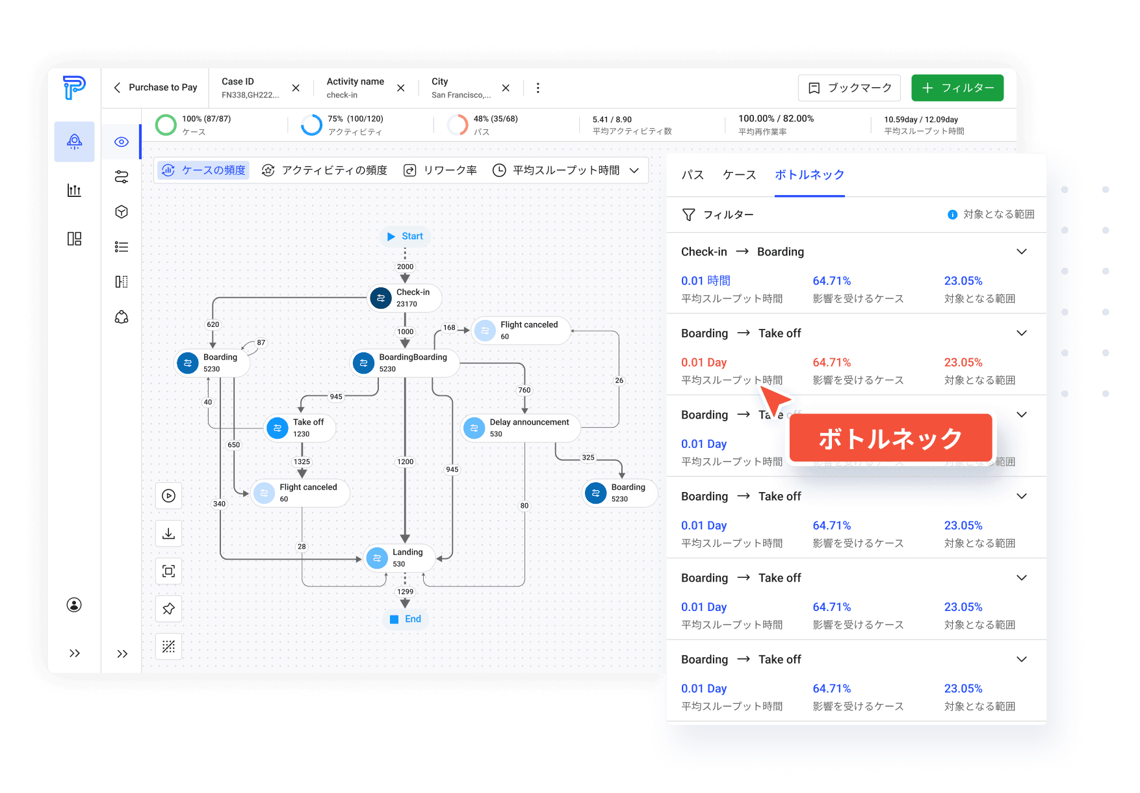Screen dimensions: 1140x793
Task: Click the red 0.01 Day value
Action: [704, 362]
